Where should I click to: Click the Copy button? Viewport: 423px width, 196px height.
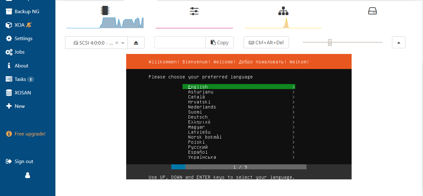(x=220, y=42)
